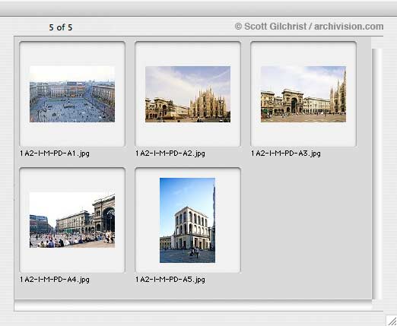This screenshot has width=397, height=326.
Task: Select the aerial piazza thumbnail A1
Action: (x=72, y=94)
